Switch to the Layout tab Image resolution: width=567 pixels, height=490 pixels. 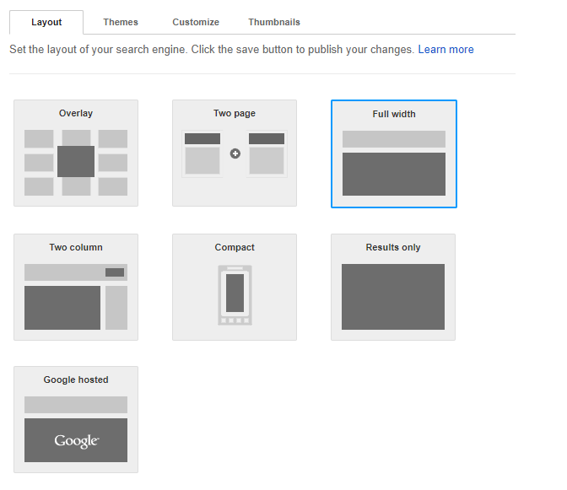pos(46,22)
